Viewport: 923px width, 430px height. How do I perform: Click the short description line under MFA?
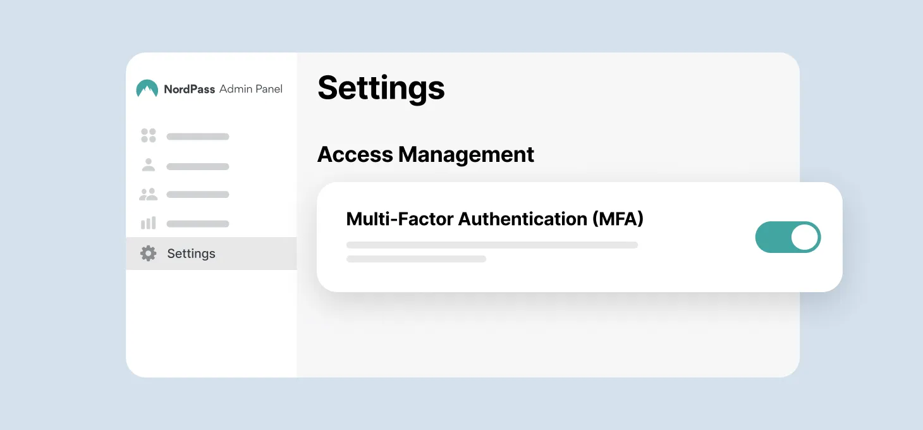click(416, 259)
